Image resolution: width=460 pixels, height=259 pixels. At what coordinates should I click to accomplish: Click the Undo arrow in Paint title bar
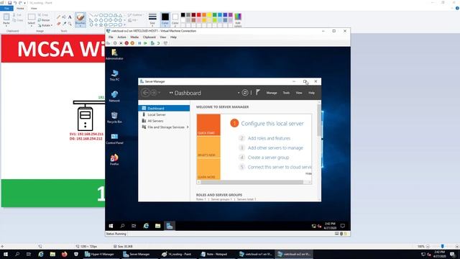click(x=15, y=3)
